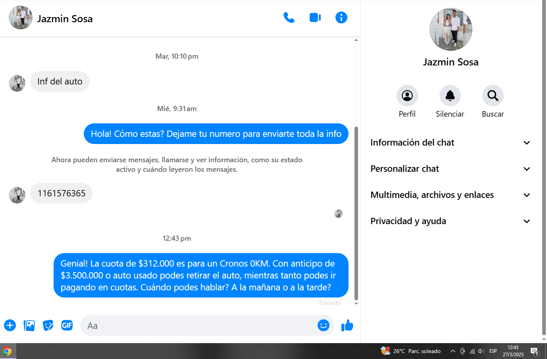Start a video call from chat header
The height and width of the screenshot is (359, 547).
(315, 17)
